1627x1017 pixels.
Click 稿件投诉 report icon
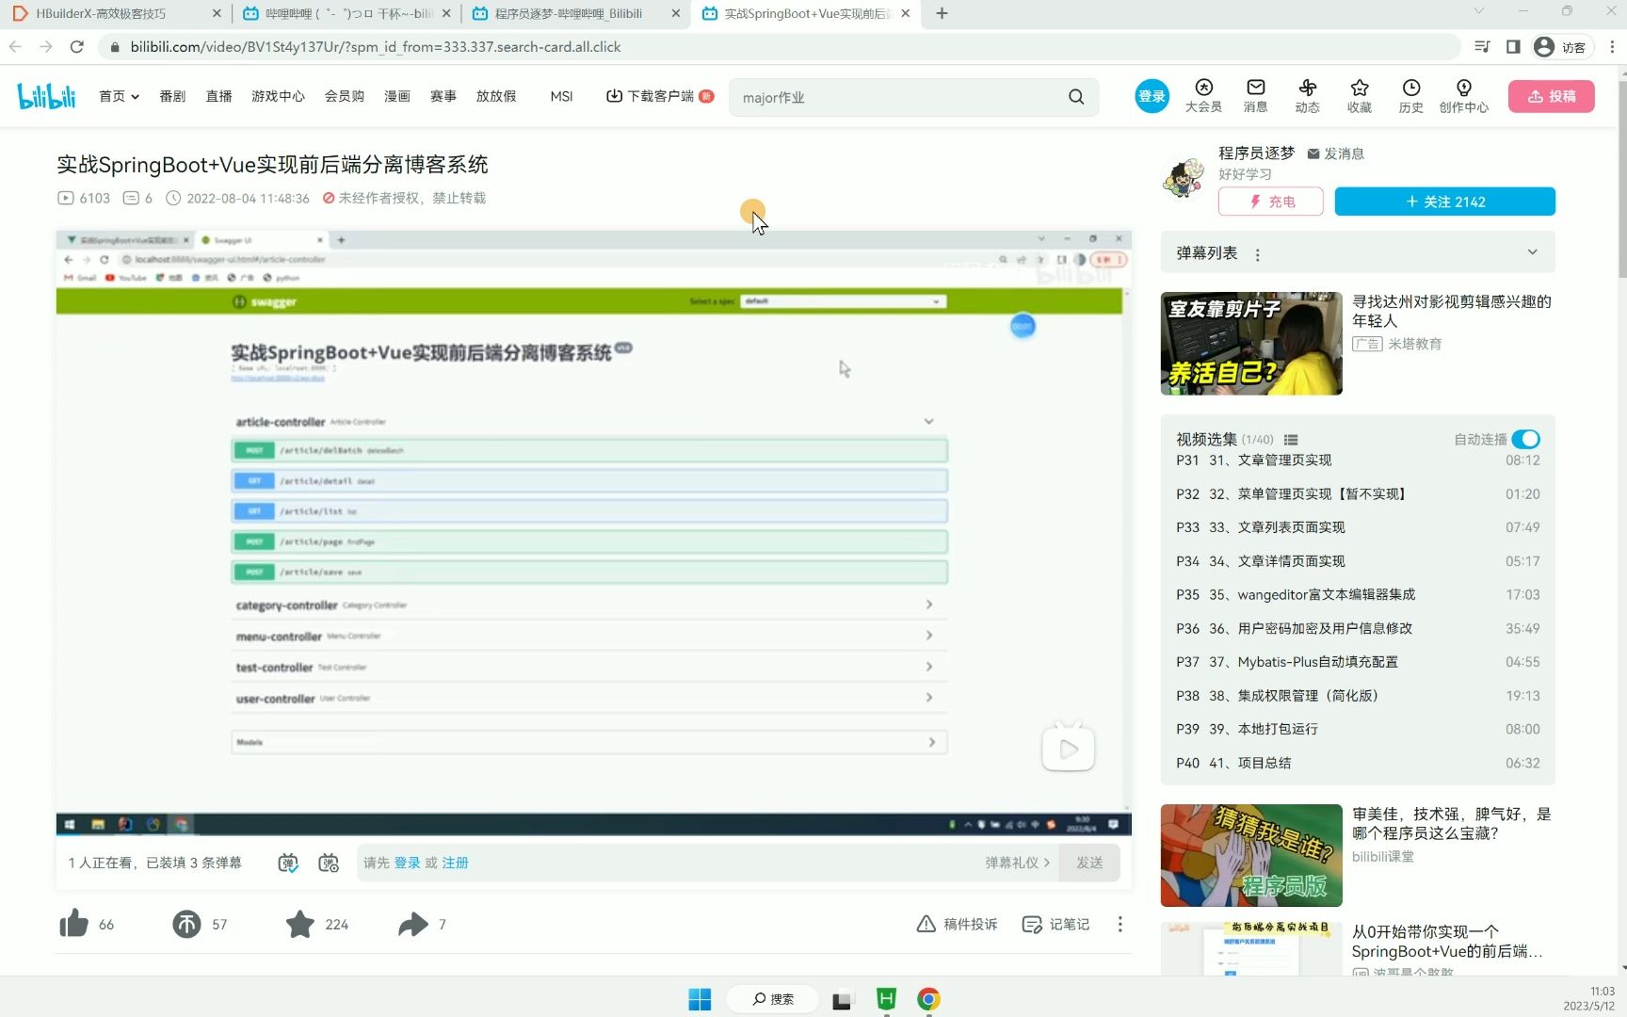tap(957, 924)
